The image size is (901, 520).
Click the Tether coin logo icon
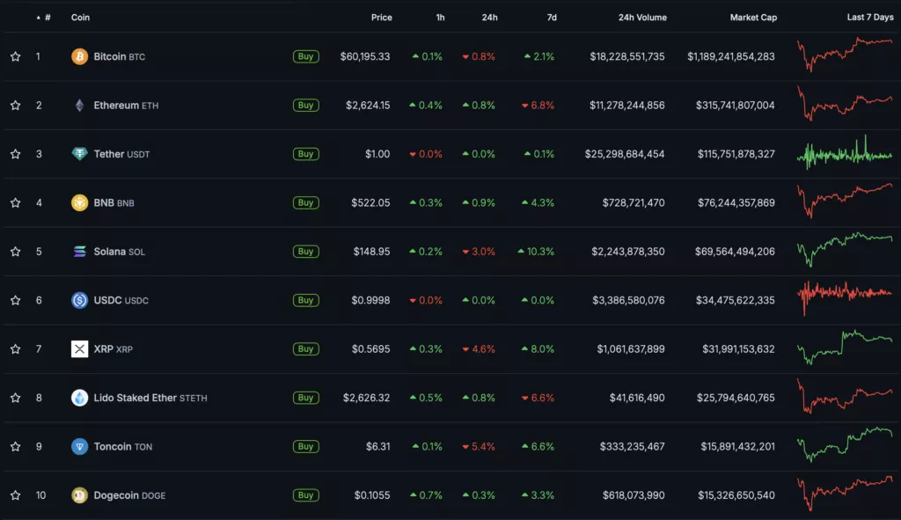79,154
